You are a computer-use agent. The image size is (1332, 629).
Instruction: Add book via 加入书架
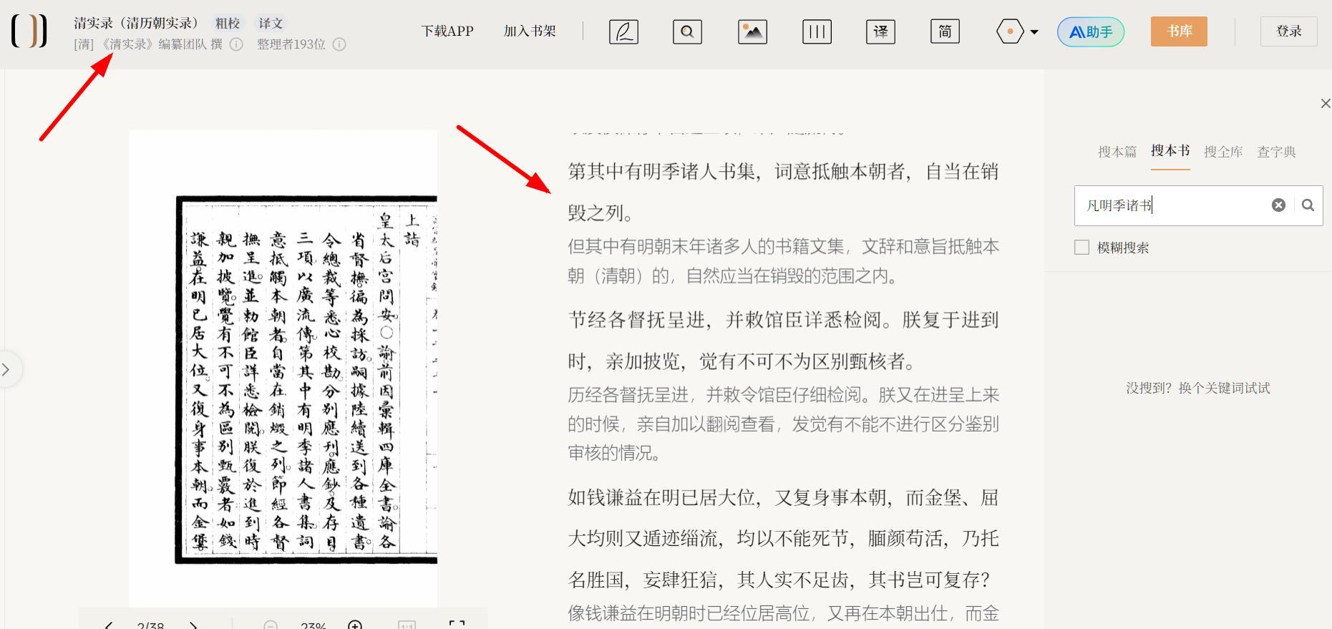(x=530, y=31)
